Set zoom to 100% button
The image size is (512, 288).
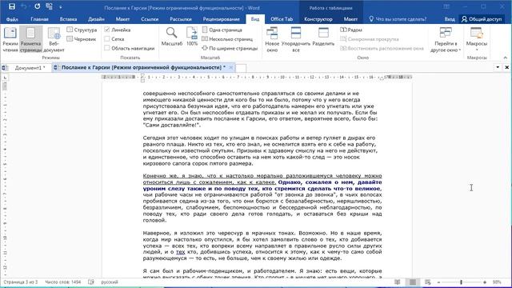[x=192, y=37]
